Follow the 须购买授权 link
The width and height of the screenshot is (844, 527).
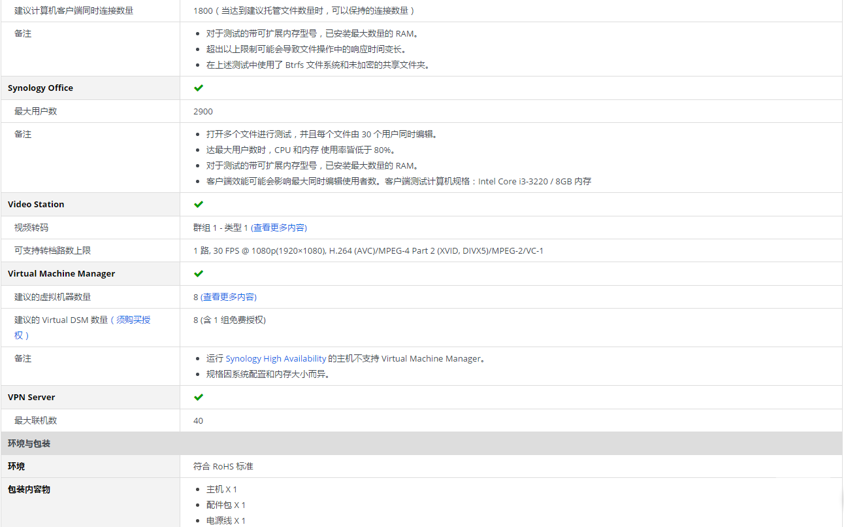pyautogui.click(x=133, y=320)
